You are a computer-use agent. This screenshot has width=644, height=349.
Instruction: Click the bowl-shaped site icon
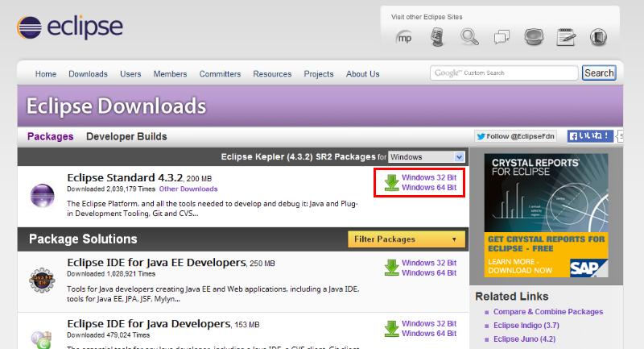click(x=534, y=37)
